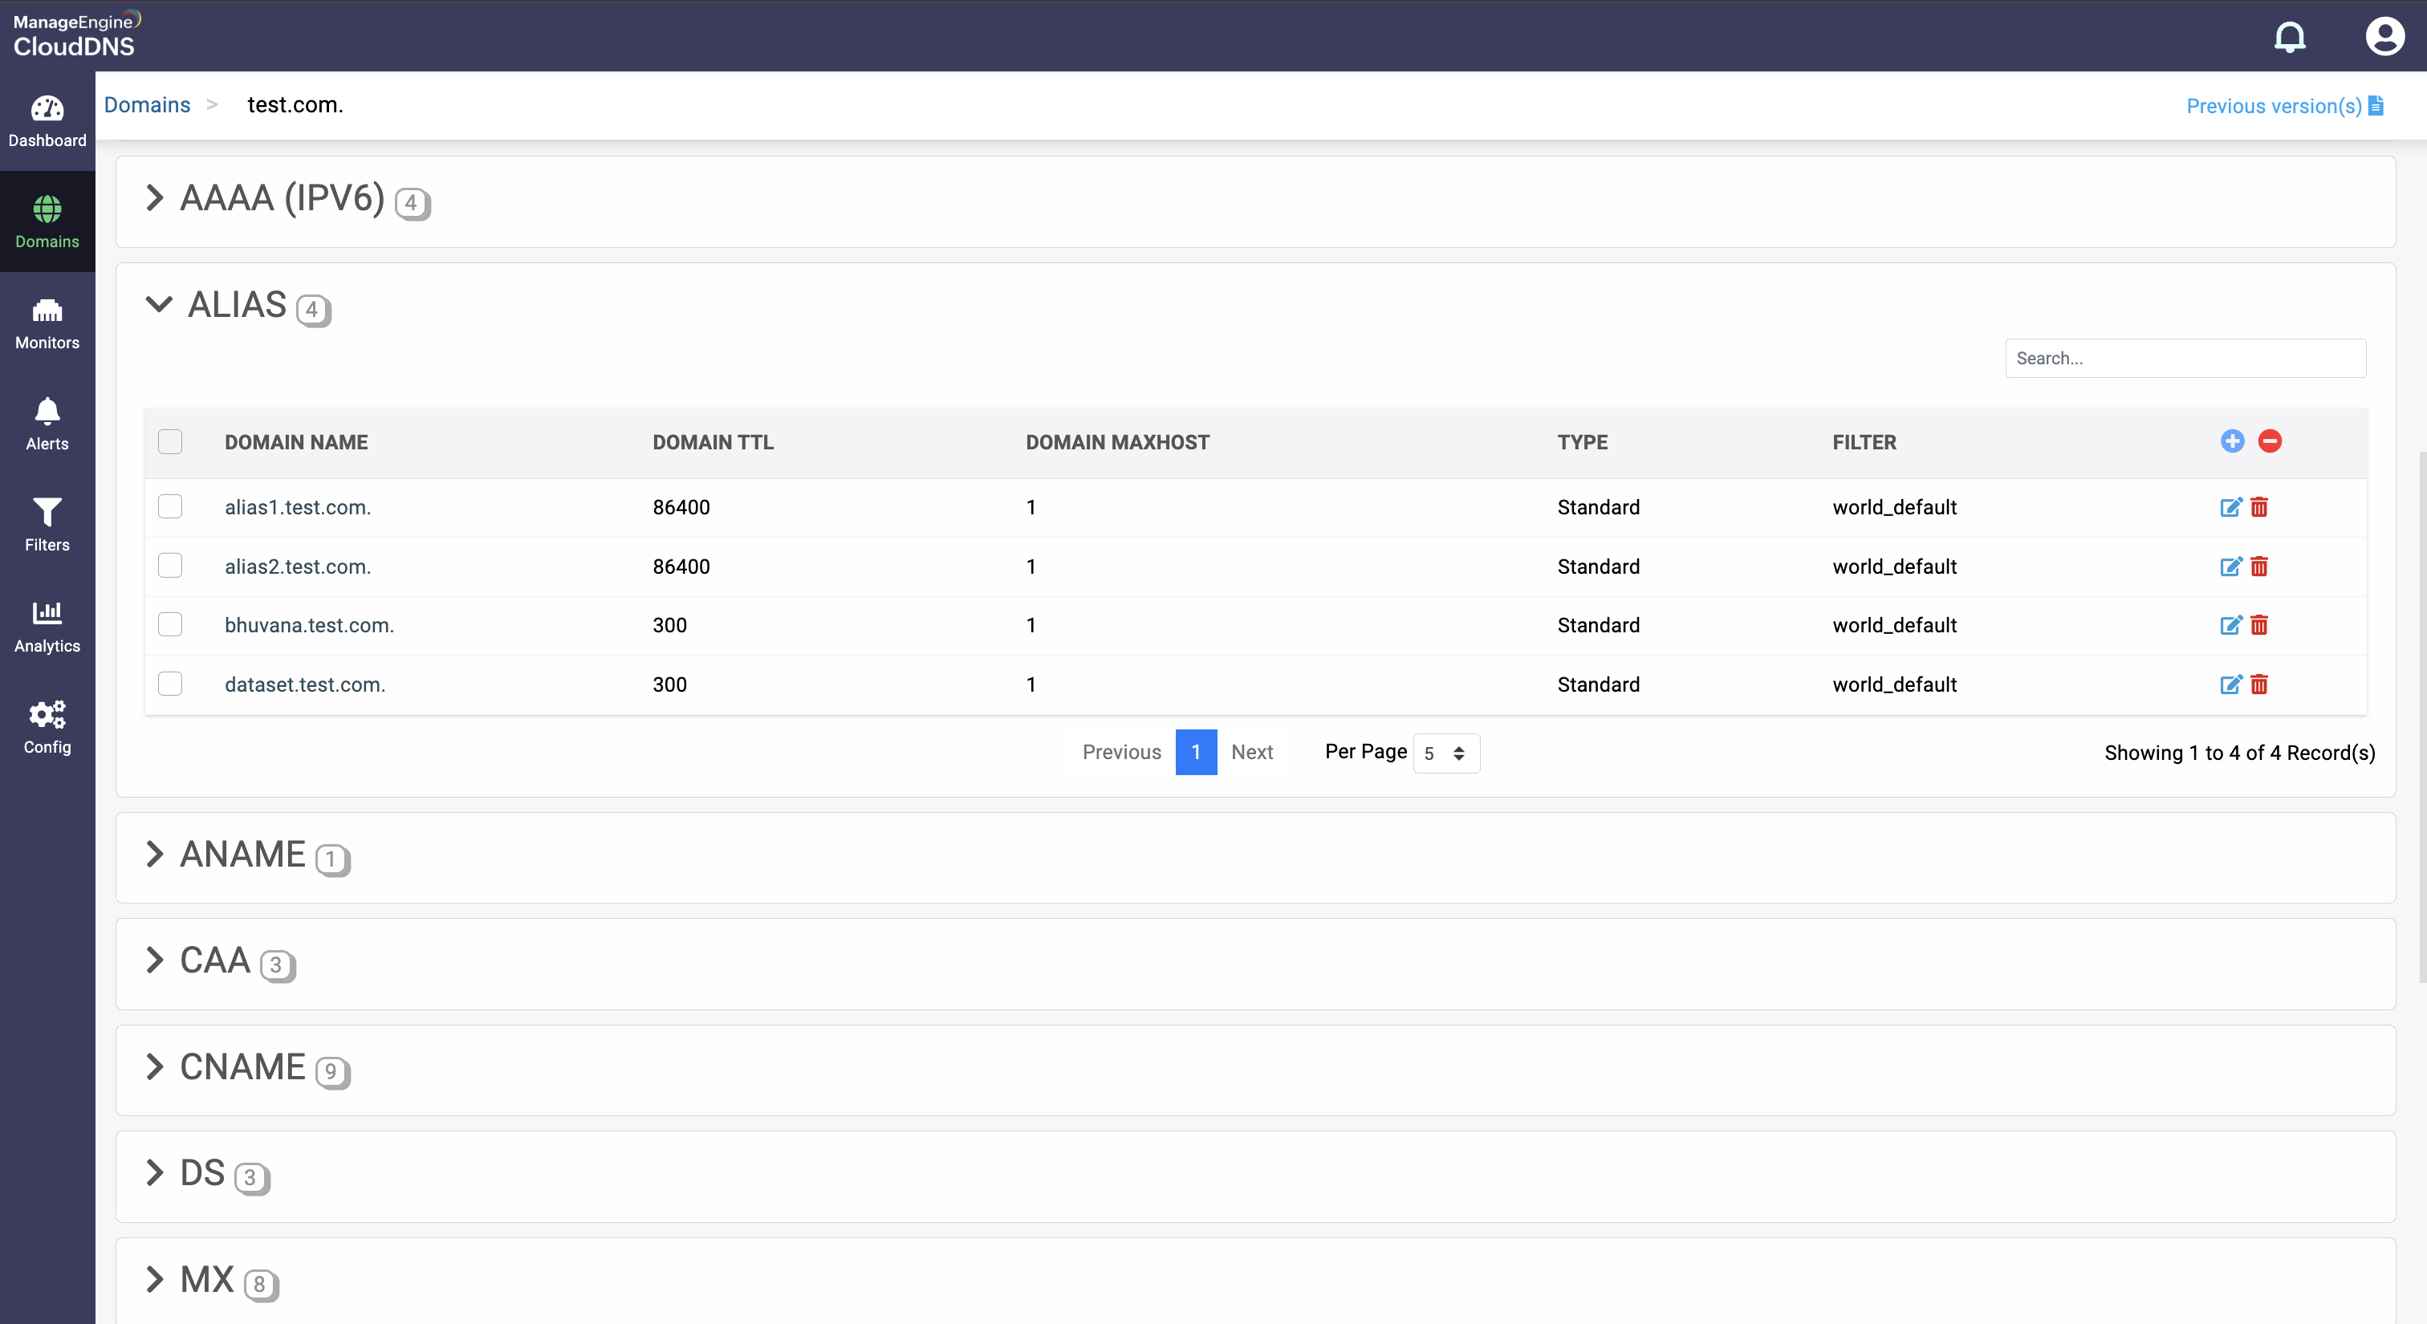2427x1324 pixels.
Task: Collapse the ALIAS records section
Action: coord(159,304)
